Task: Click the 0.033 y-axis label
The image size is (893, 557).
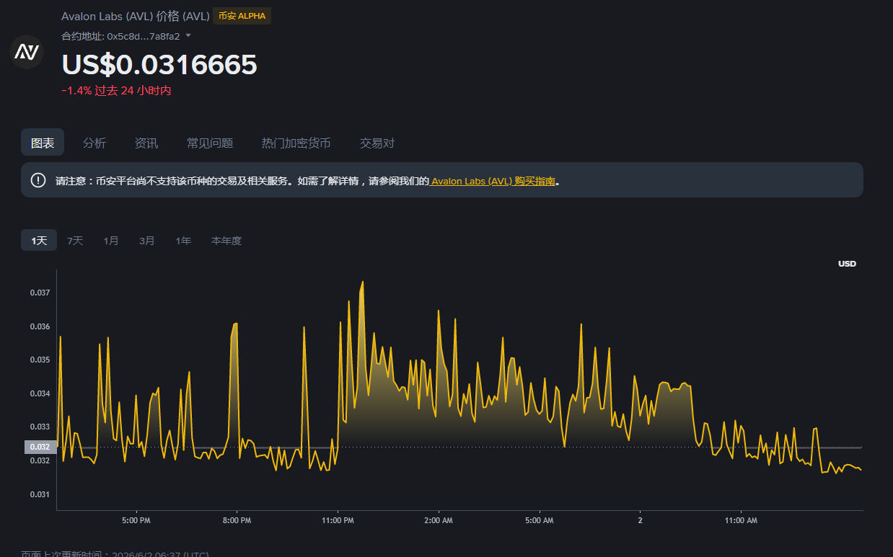Action: tap(40, 427)
